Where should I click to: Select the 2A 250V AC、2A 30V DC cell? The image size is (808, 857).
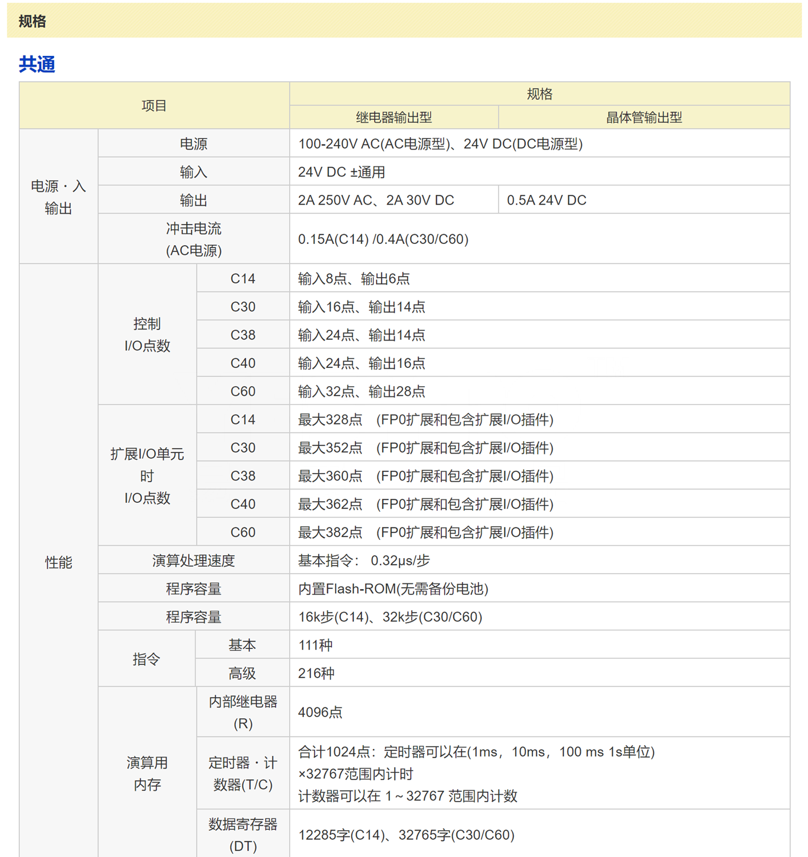point(394,200)
